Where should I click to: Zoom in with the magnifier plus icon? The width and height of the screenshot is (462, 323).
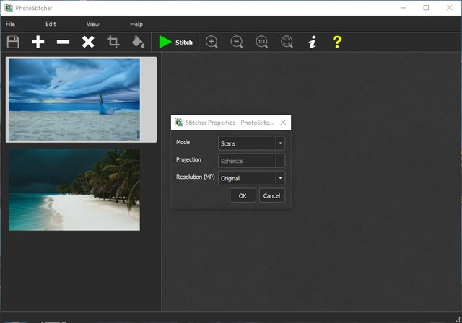(212, 42)
